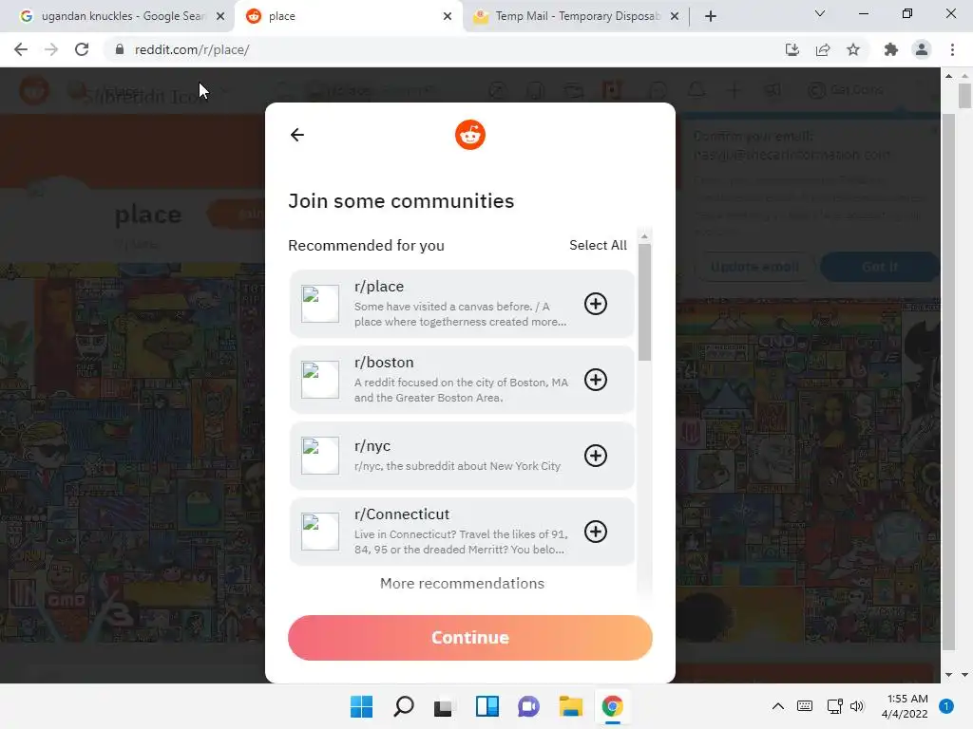Click the r/Connecticut community thumbnail
Viewport: 973px width, 729px height.
pos(320,532)
